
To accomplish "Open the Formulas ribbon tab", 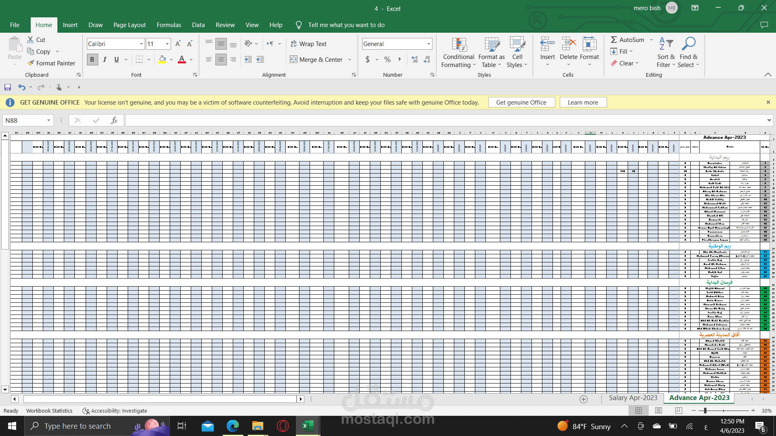I will (169, 25).
